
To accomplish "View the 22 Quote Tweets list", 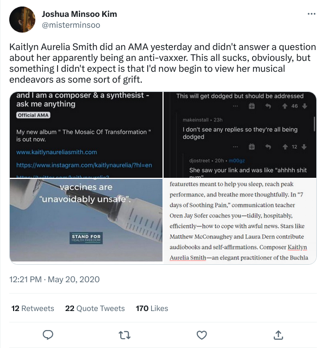I will [95, 308].
